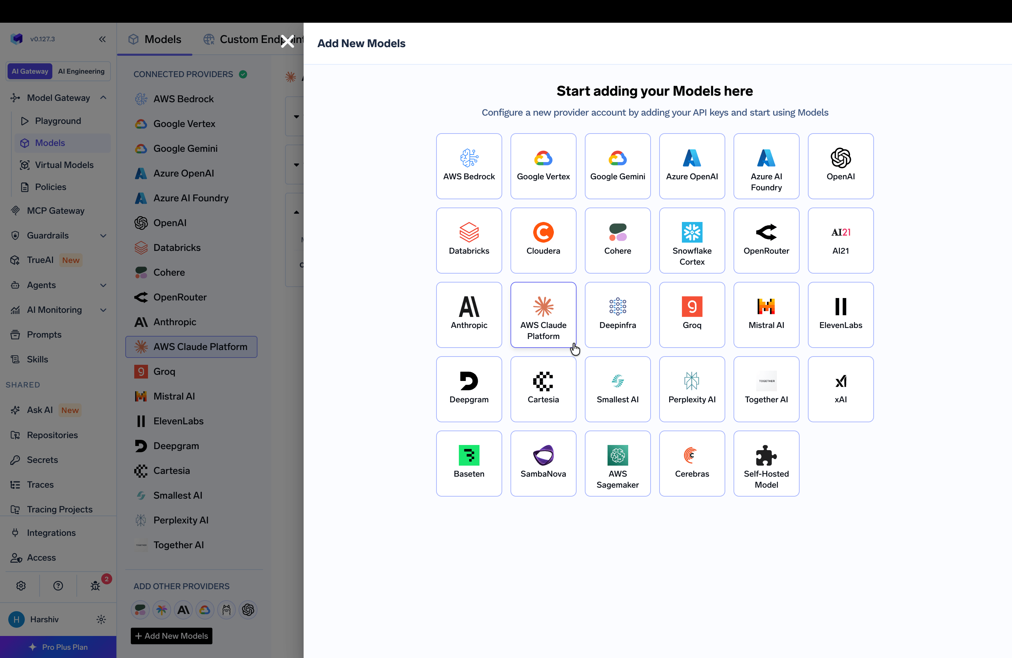Open the Azure AI Foundry provider card
Screen dimensions: 1012x658
click(766, 166)
